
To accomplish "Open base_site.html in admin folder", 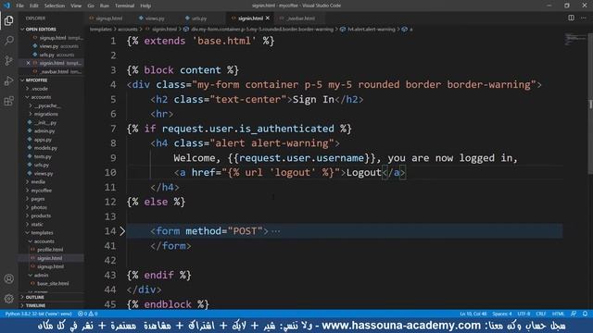I will [x=53, y=284].
